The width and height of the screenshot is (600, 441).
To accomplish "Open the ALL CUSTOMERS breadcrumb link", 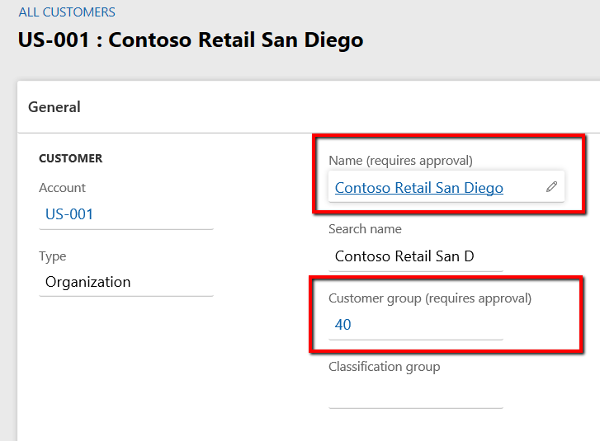I will [67, 12].
